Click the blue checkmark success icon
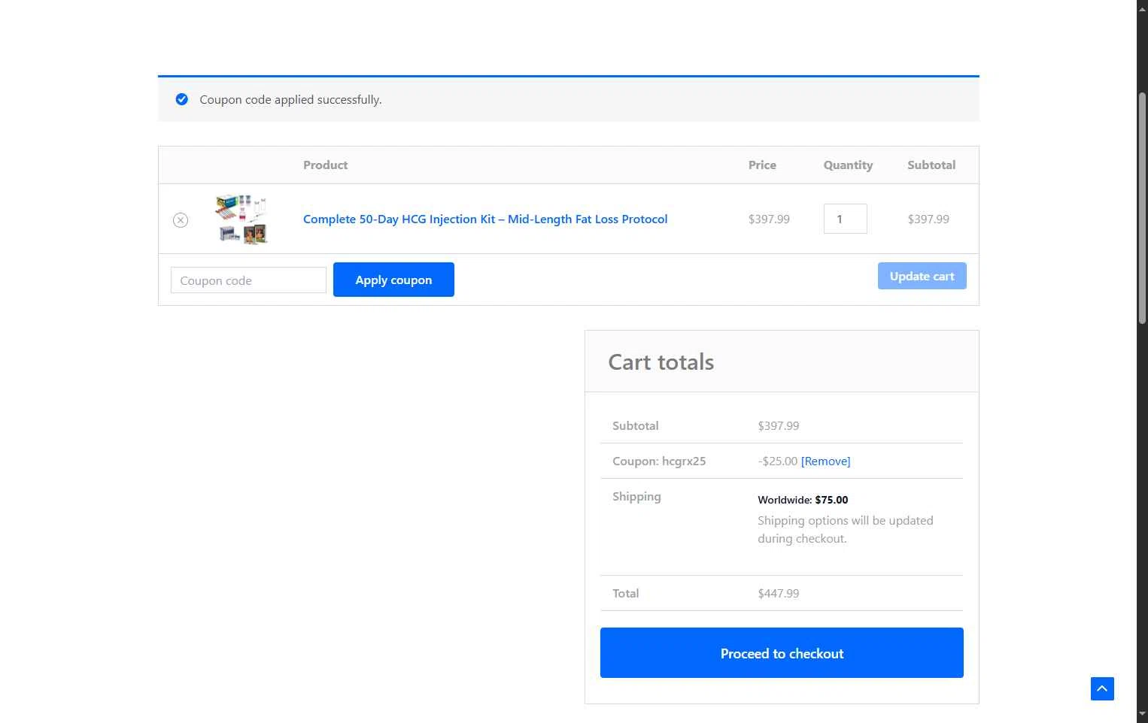The image size is (1148, 723). coord(182,99)
